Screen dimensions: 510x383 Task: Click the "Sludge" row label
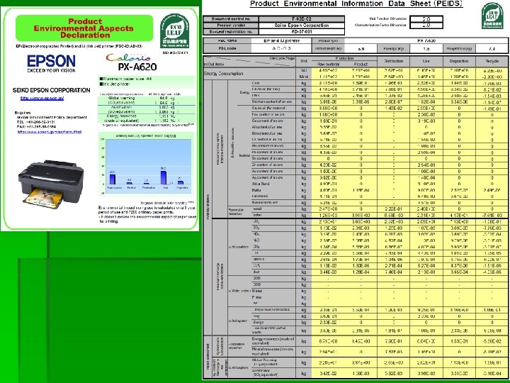(258, 323)
